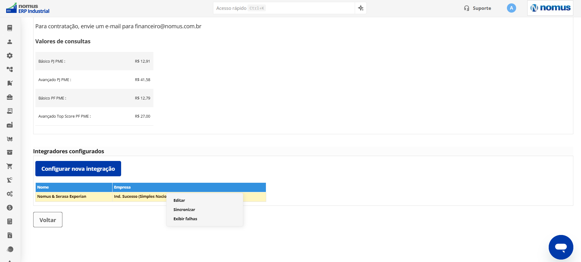Click Configurar nova integração button
Screen dimensions: 581x262
[78, 169]
